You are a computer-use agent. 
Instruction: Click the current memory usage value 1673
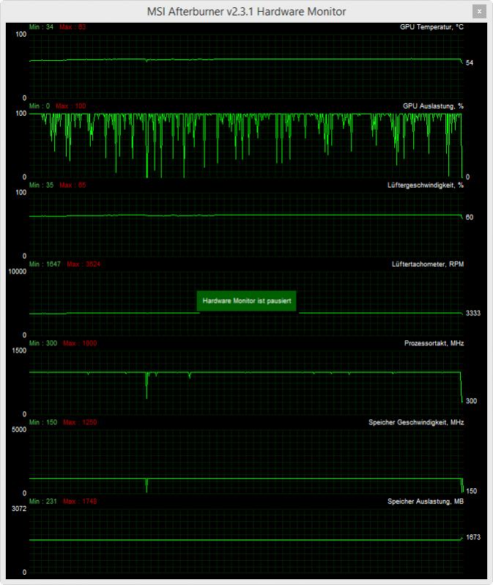pos(473,537)
